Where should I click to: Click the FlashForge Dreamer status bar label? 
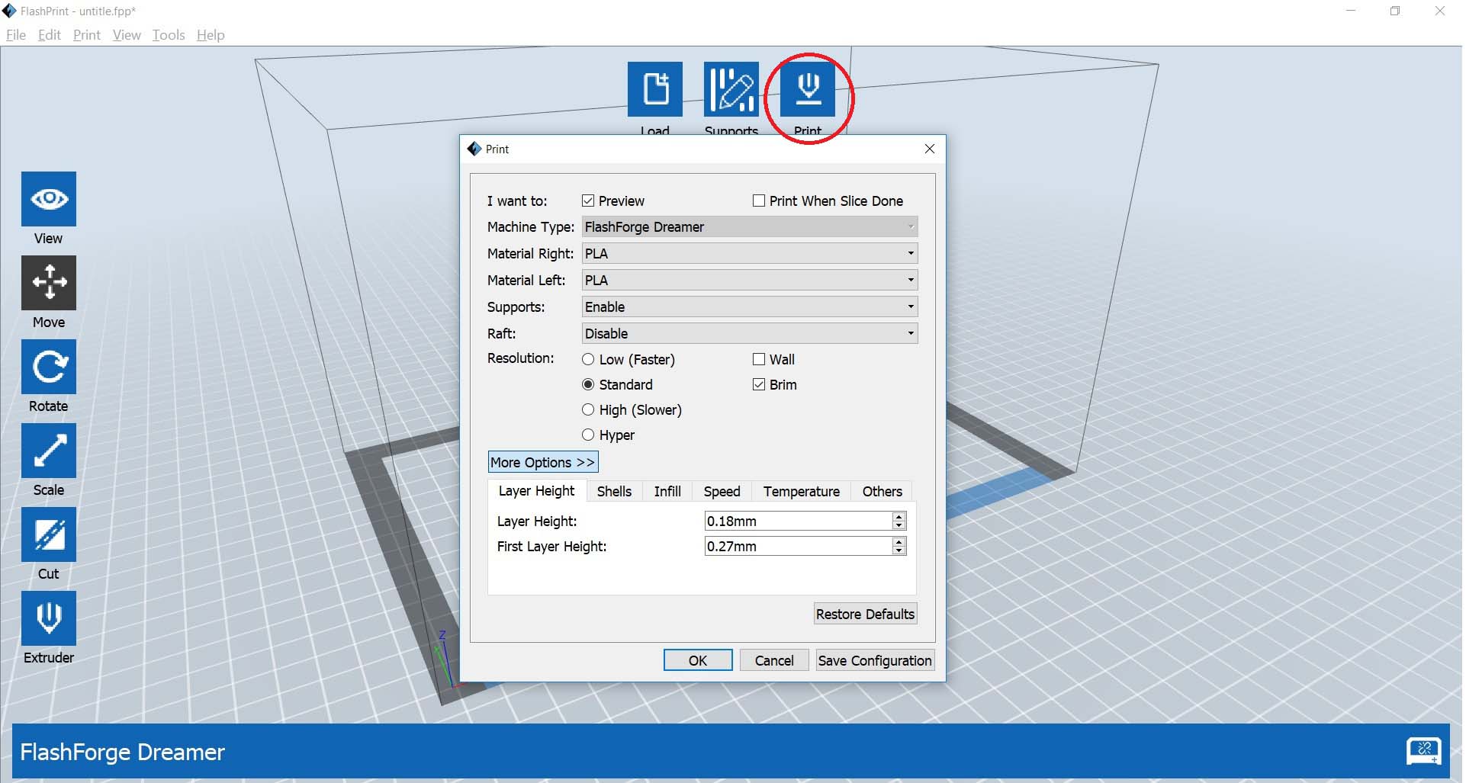pyautogui.click(x=122, y=753)
